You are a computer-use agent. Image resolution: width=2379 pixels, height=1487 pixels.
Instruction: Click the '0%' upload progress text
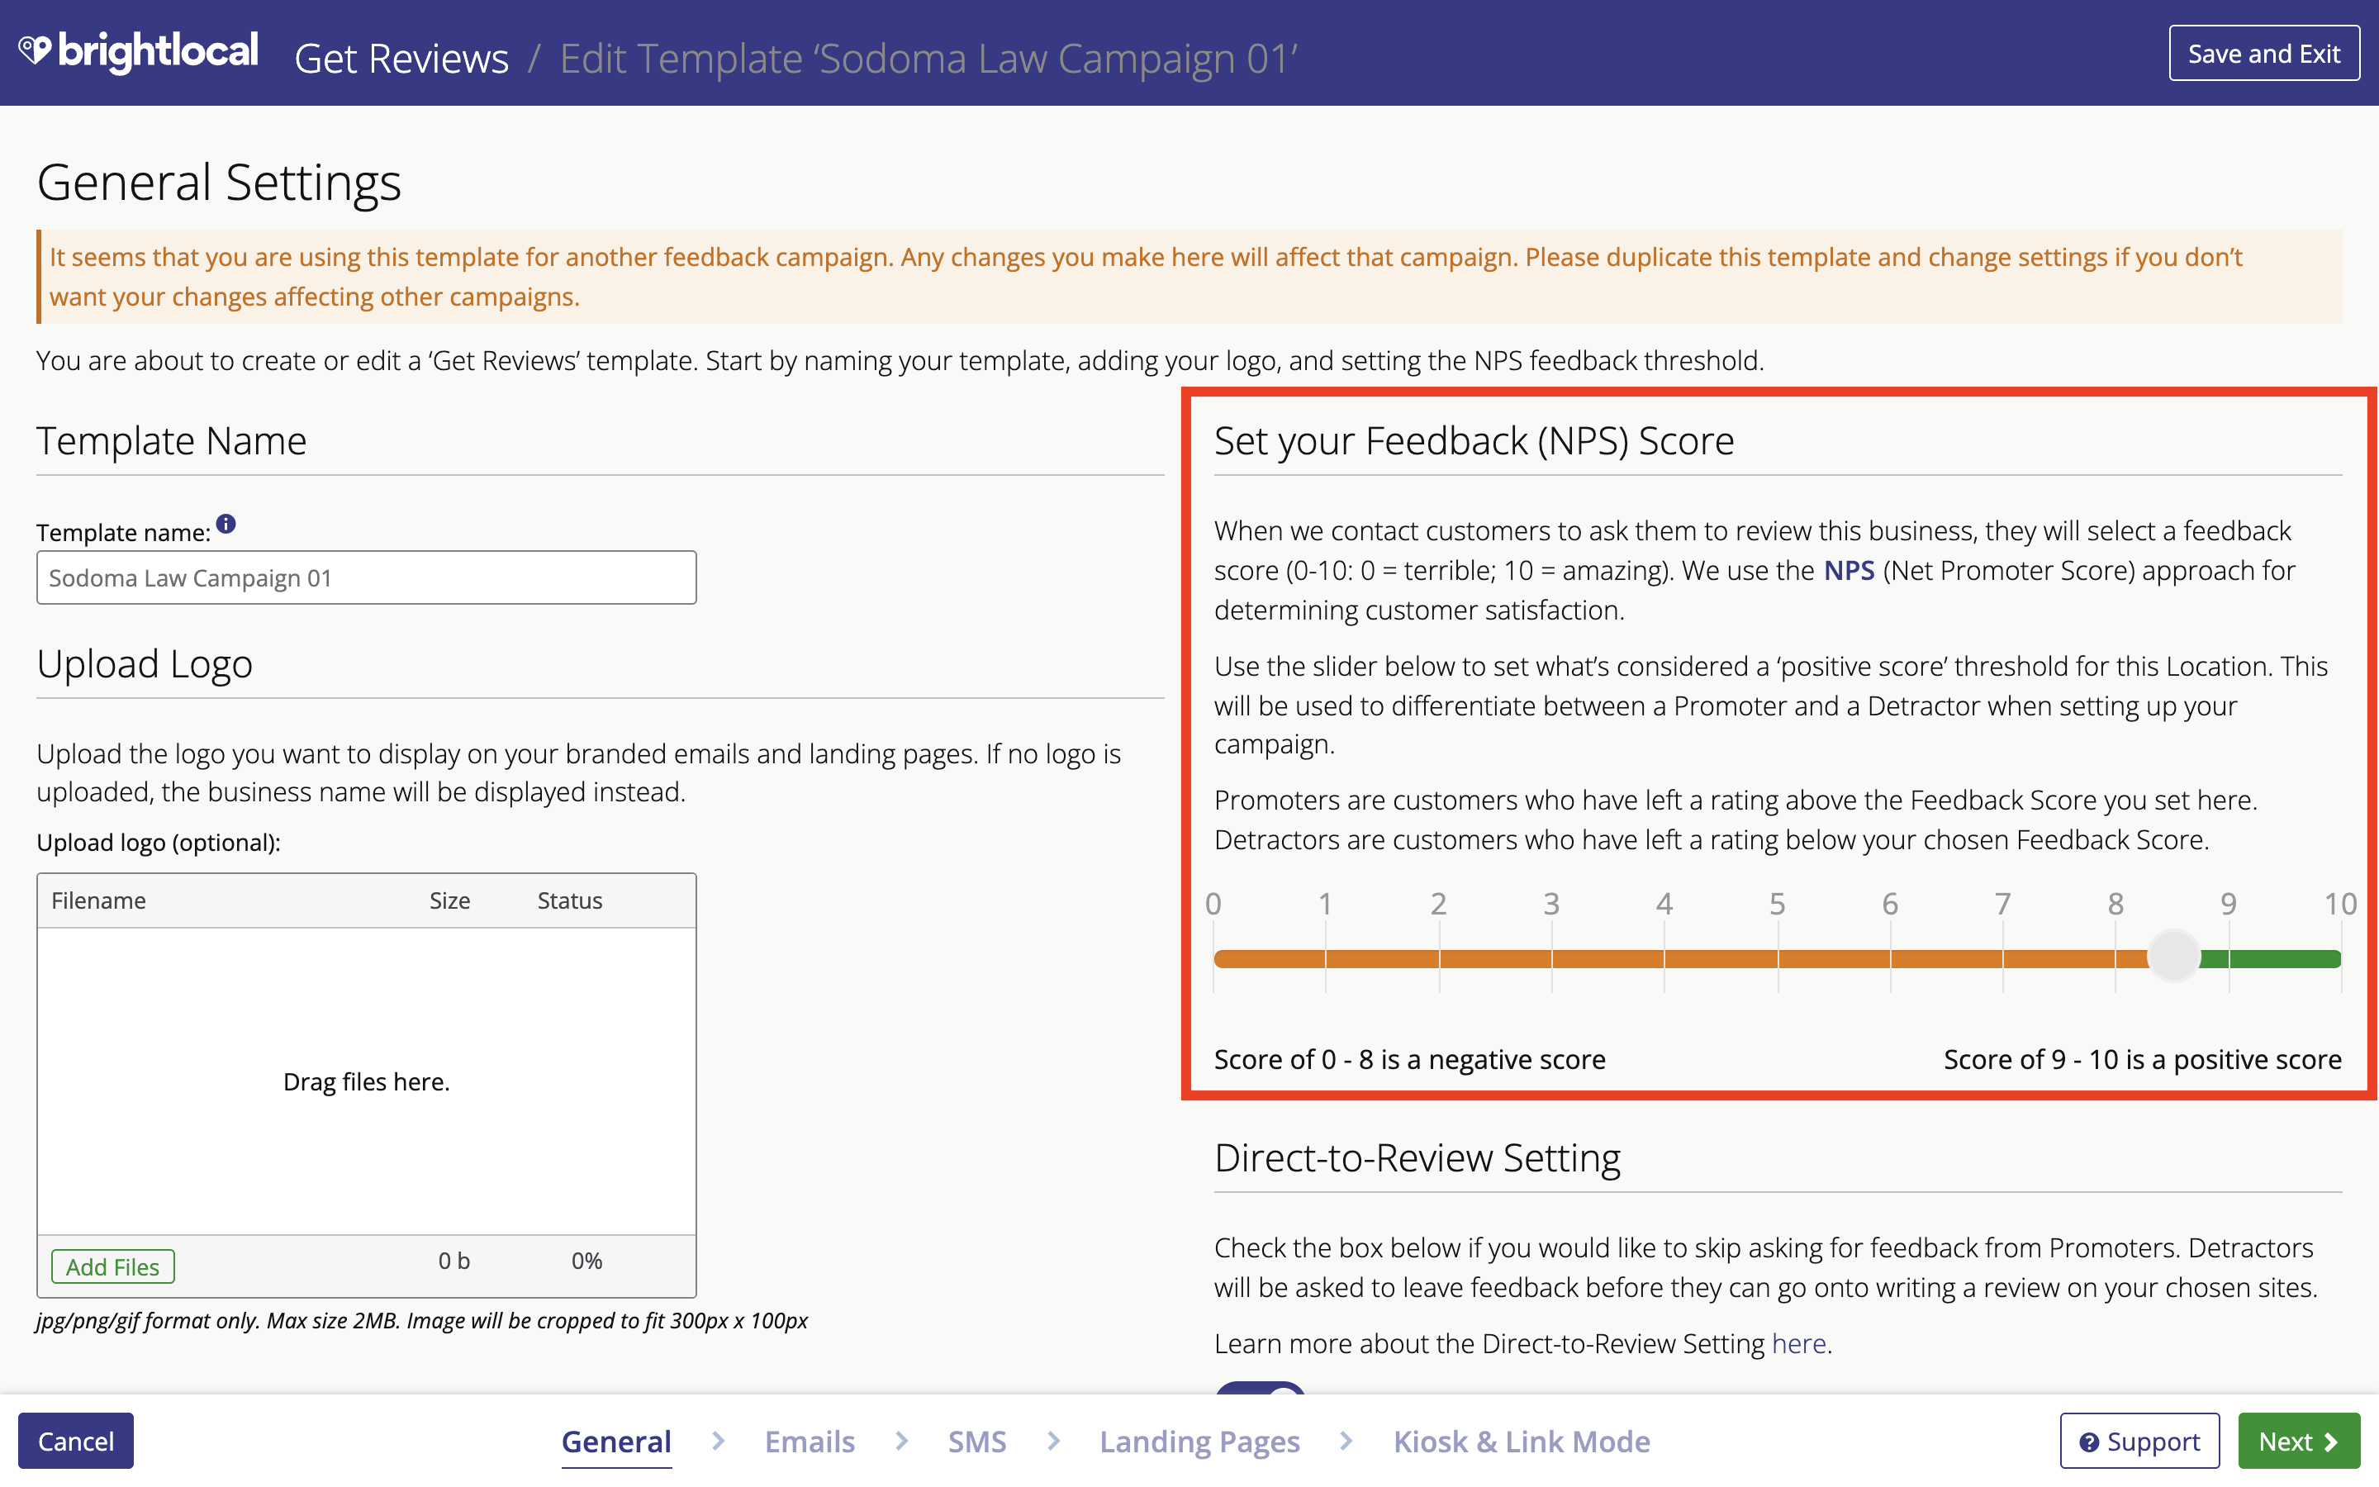coord(586,1261)
